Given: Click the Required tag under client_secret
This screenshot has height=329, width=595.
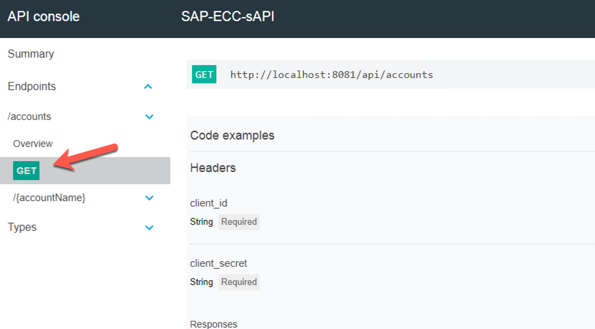Looking at the screenshot, I should (x=239, y=282).
